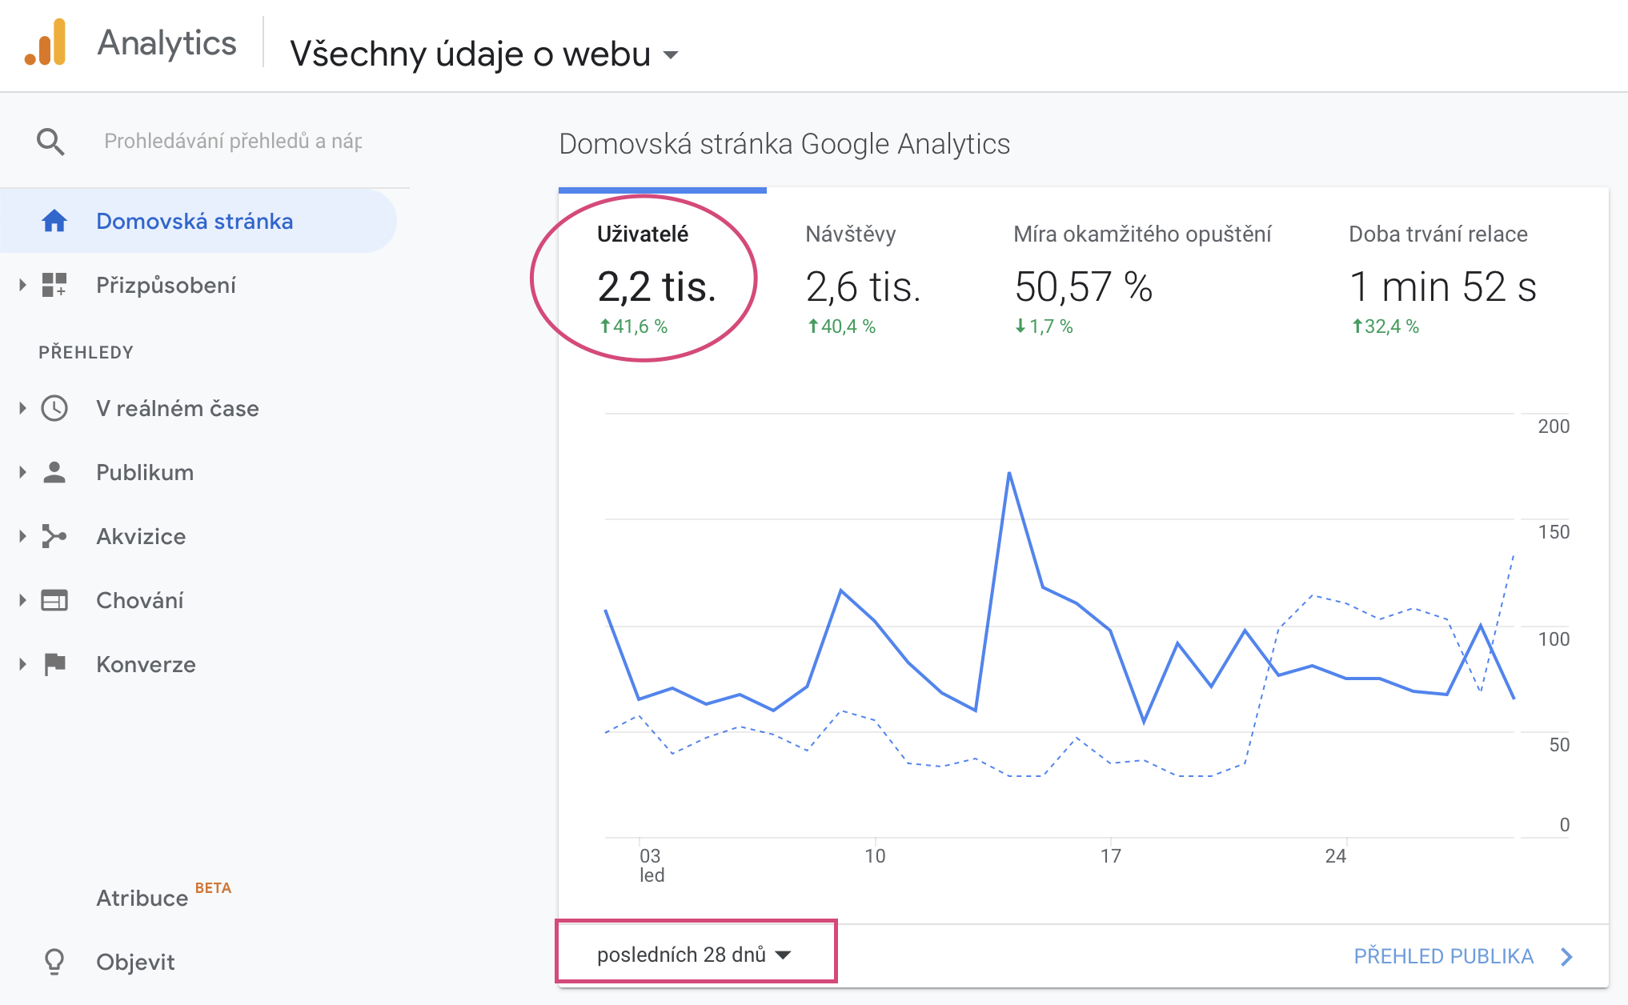Click the Přizpůsobení dashboard grid icon
1628x1005 pixels.
point(54,285)
